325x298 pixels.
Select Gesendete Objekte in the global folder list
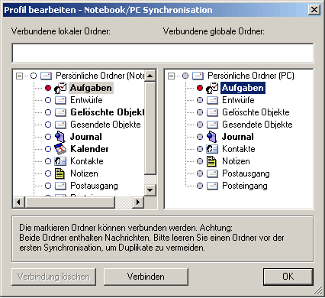257,125
